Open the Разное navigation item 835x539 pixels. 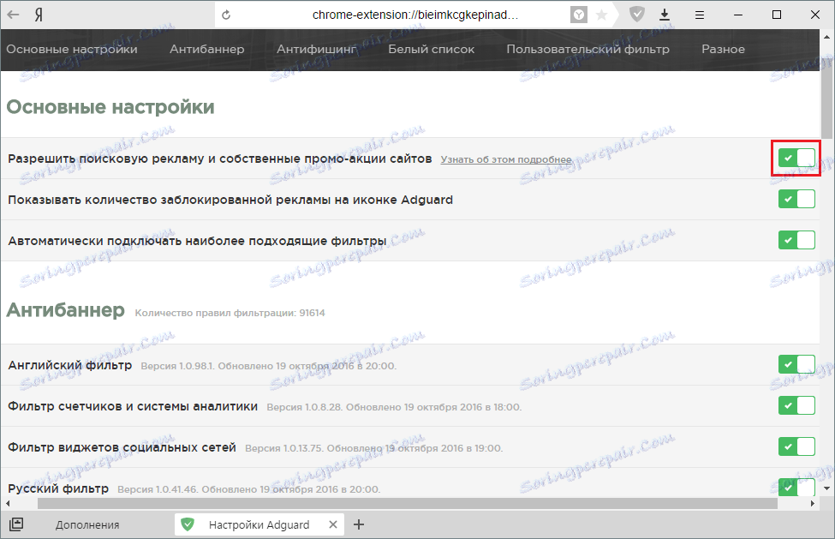tap(723, 49)
